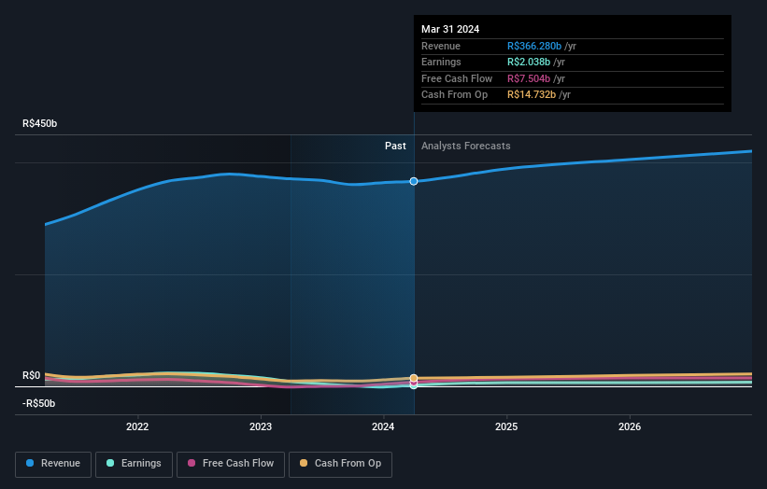This screenshot has width=767, height=489.
Task: Click the 2023 x-axis label
Action: (261, 426)
